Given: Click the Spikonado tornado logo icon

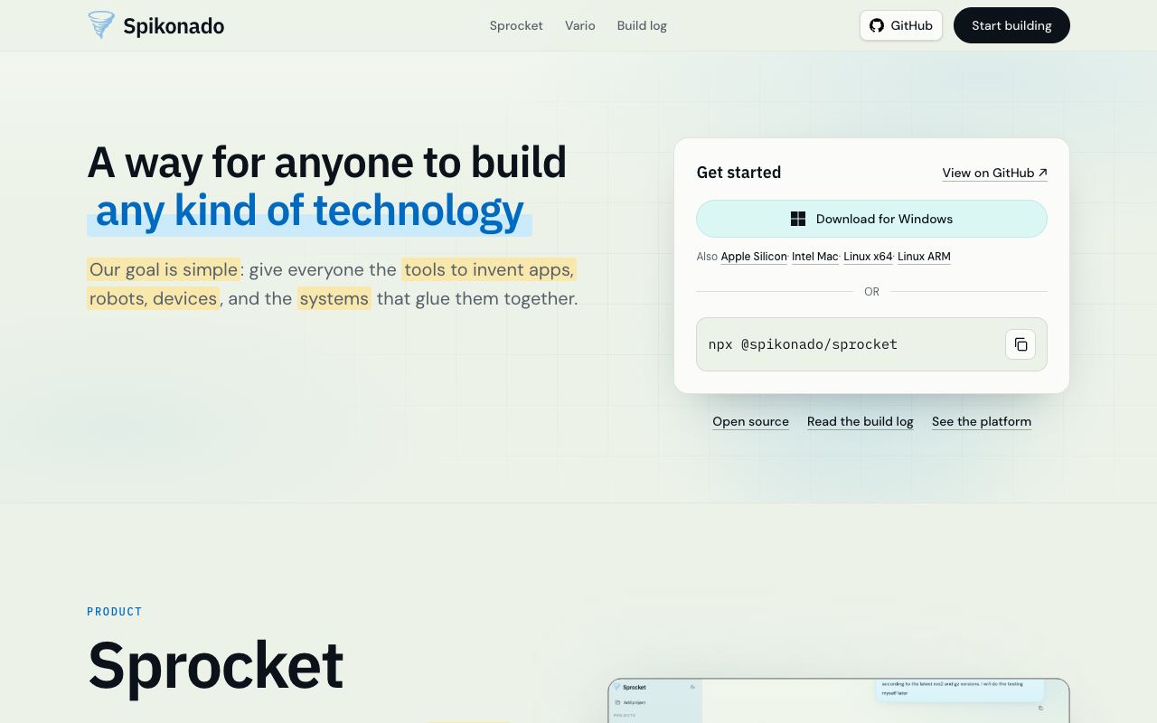Looking at the screenshot, I should 101,24.
